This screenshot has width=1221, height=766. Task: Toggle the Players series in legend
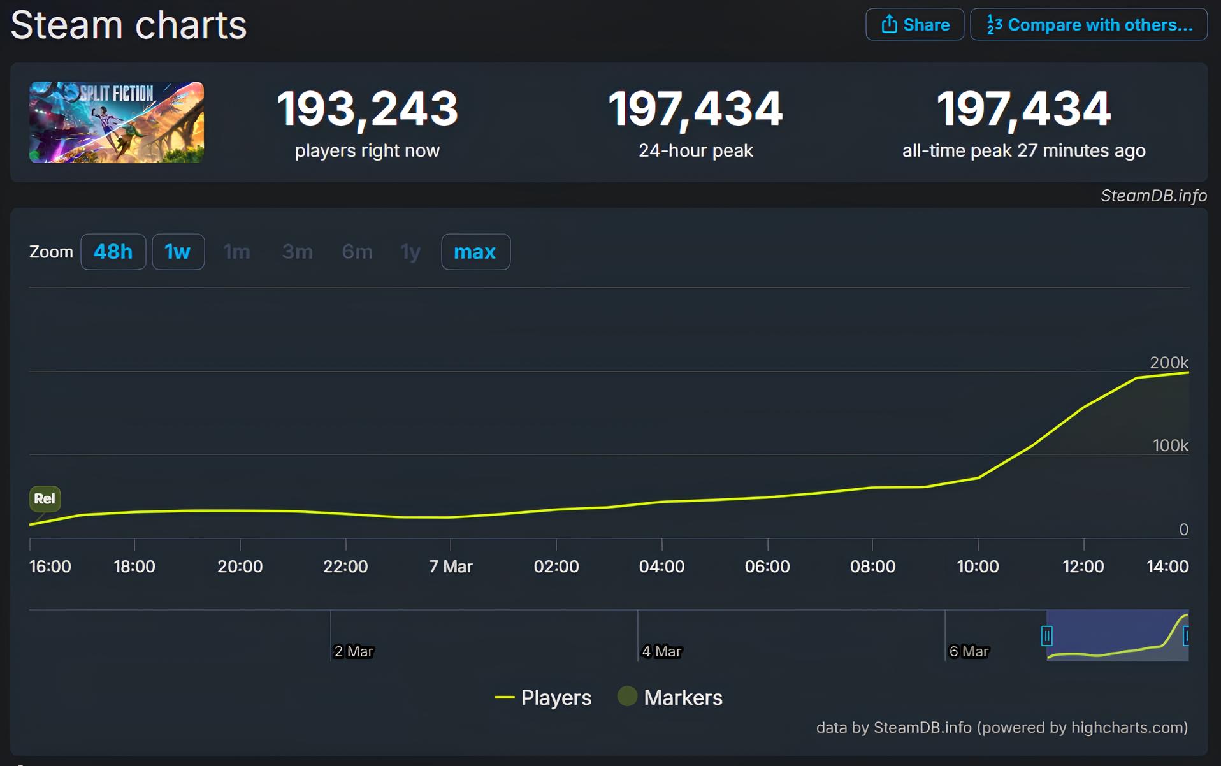[x=556, y=697]
